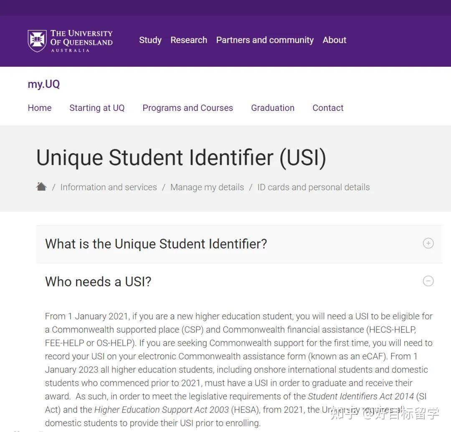Open the About menu
451x432 pixels.
(x=334, y=40)
